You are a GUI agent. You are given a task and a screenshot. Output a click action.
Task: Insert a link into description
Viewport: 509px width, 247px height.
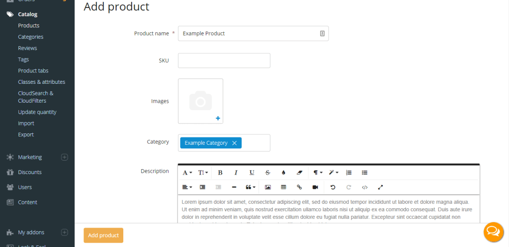299,187
